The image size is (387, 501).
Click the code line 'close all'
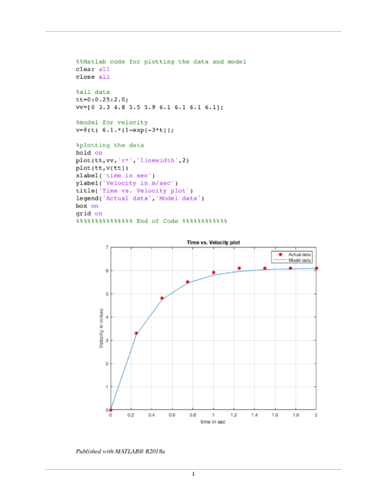point(93,77)
